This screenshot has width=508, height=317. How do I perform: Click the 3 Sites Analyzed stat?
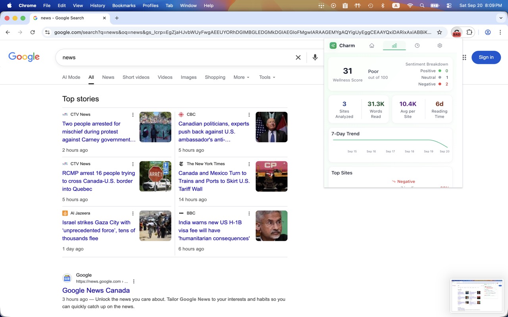pos(344,109)
